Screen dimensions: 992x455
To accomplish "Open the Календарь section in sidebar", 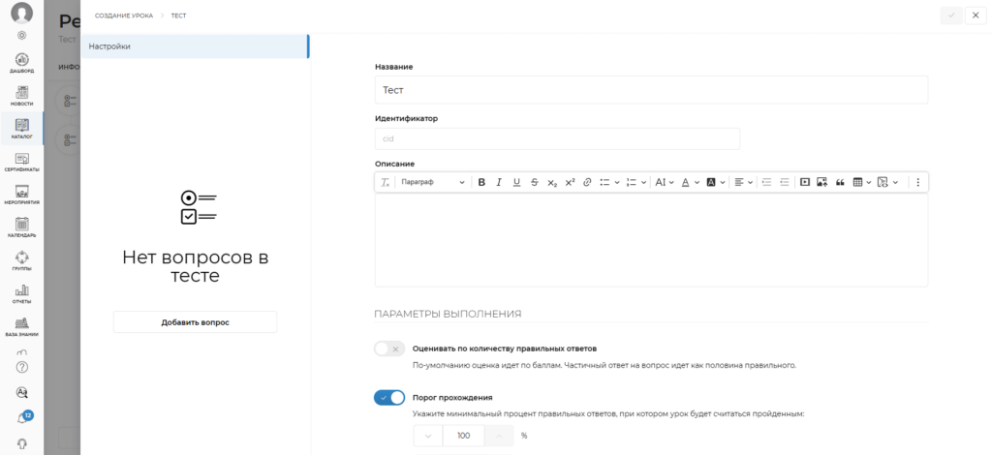I will coord(22,227).
